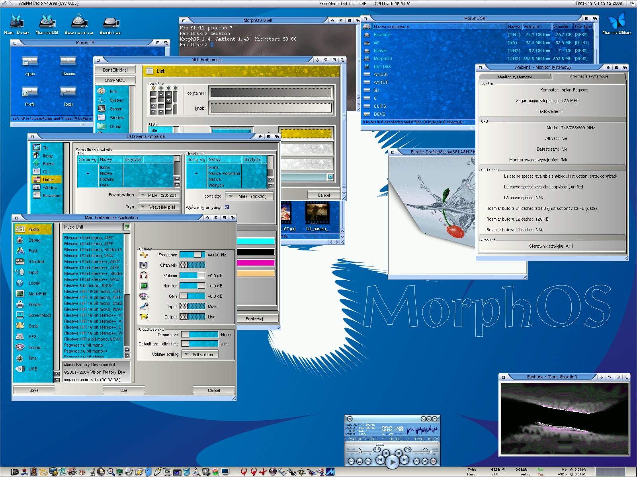This screenshot has height=477, width=637.
Task: Open the Classes drawer in MorphOS: window
Action: pyautogui.click(x=68, y=65)
